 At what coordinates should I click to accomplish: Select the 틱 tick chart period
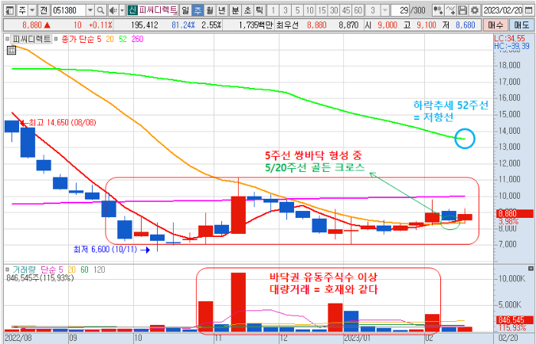260,10
